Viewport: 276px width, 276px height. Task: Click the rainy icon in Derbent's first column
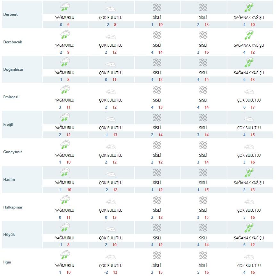click(65, 7)
